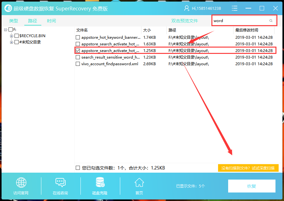284x201 pixels.
Task: Click the 已显示文件:5个 status text
Action: 190,186
